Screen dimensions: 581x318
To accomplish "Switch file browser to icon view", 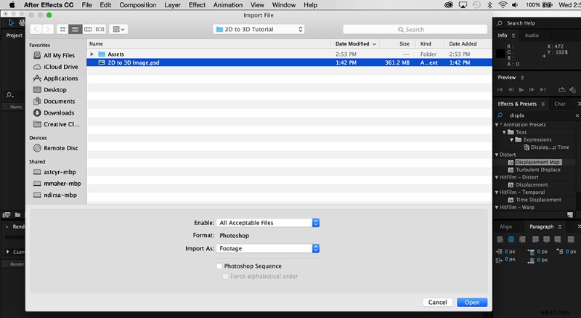I will point(63,29).
